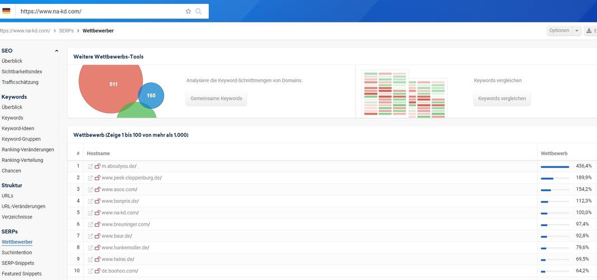Open external link icon for de.boohoo.com
The image size is (597, 280).
[90, 271]
